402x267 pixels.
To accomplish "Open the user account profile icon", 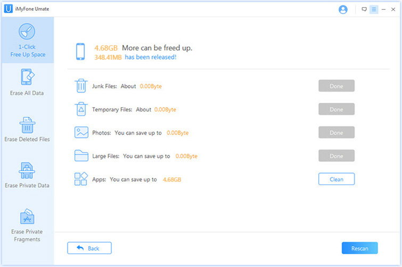I will tap(343, 10).
